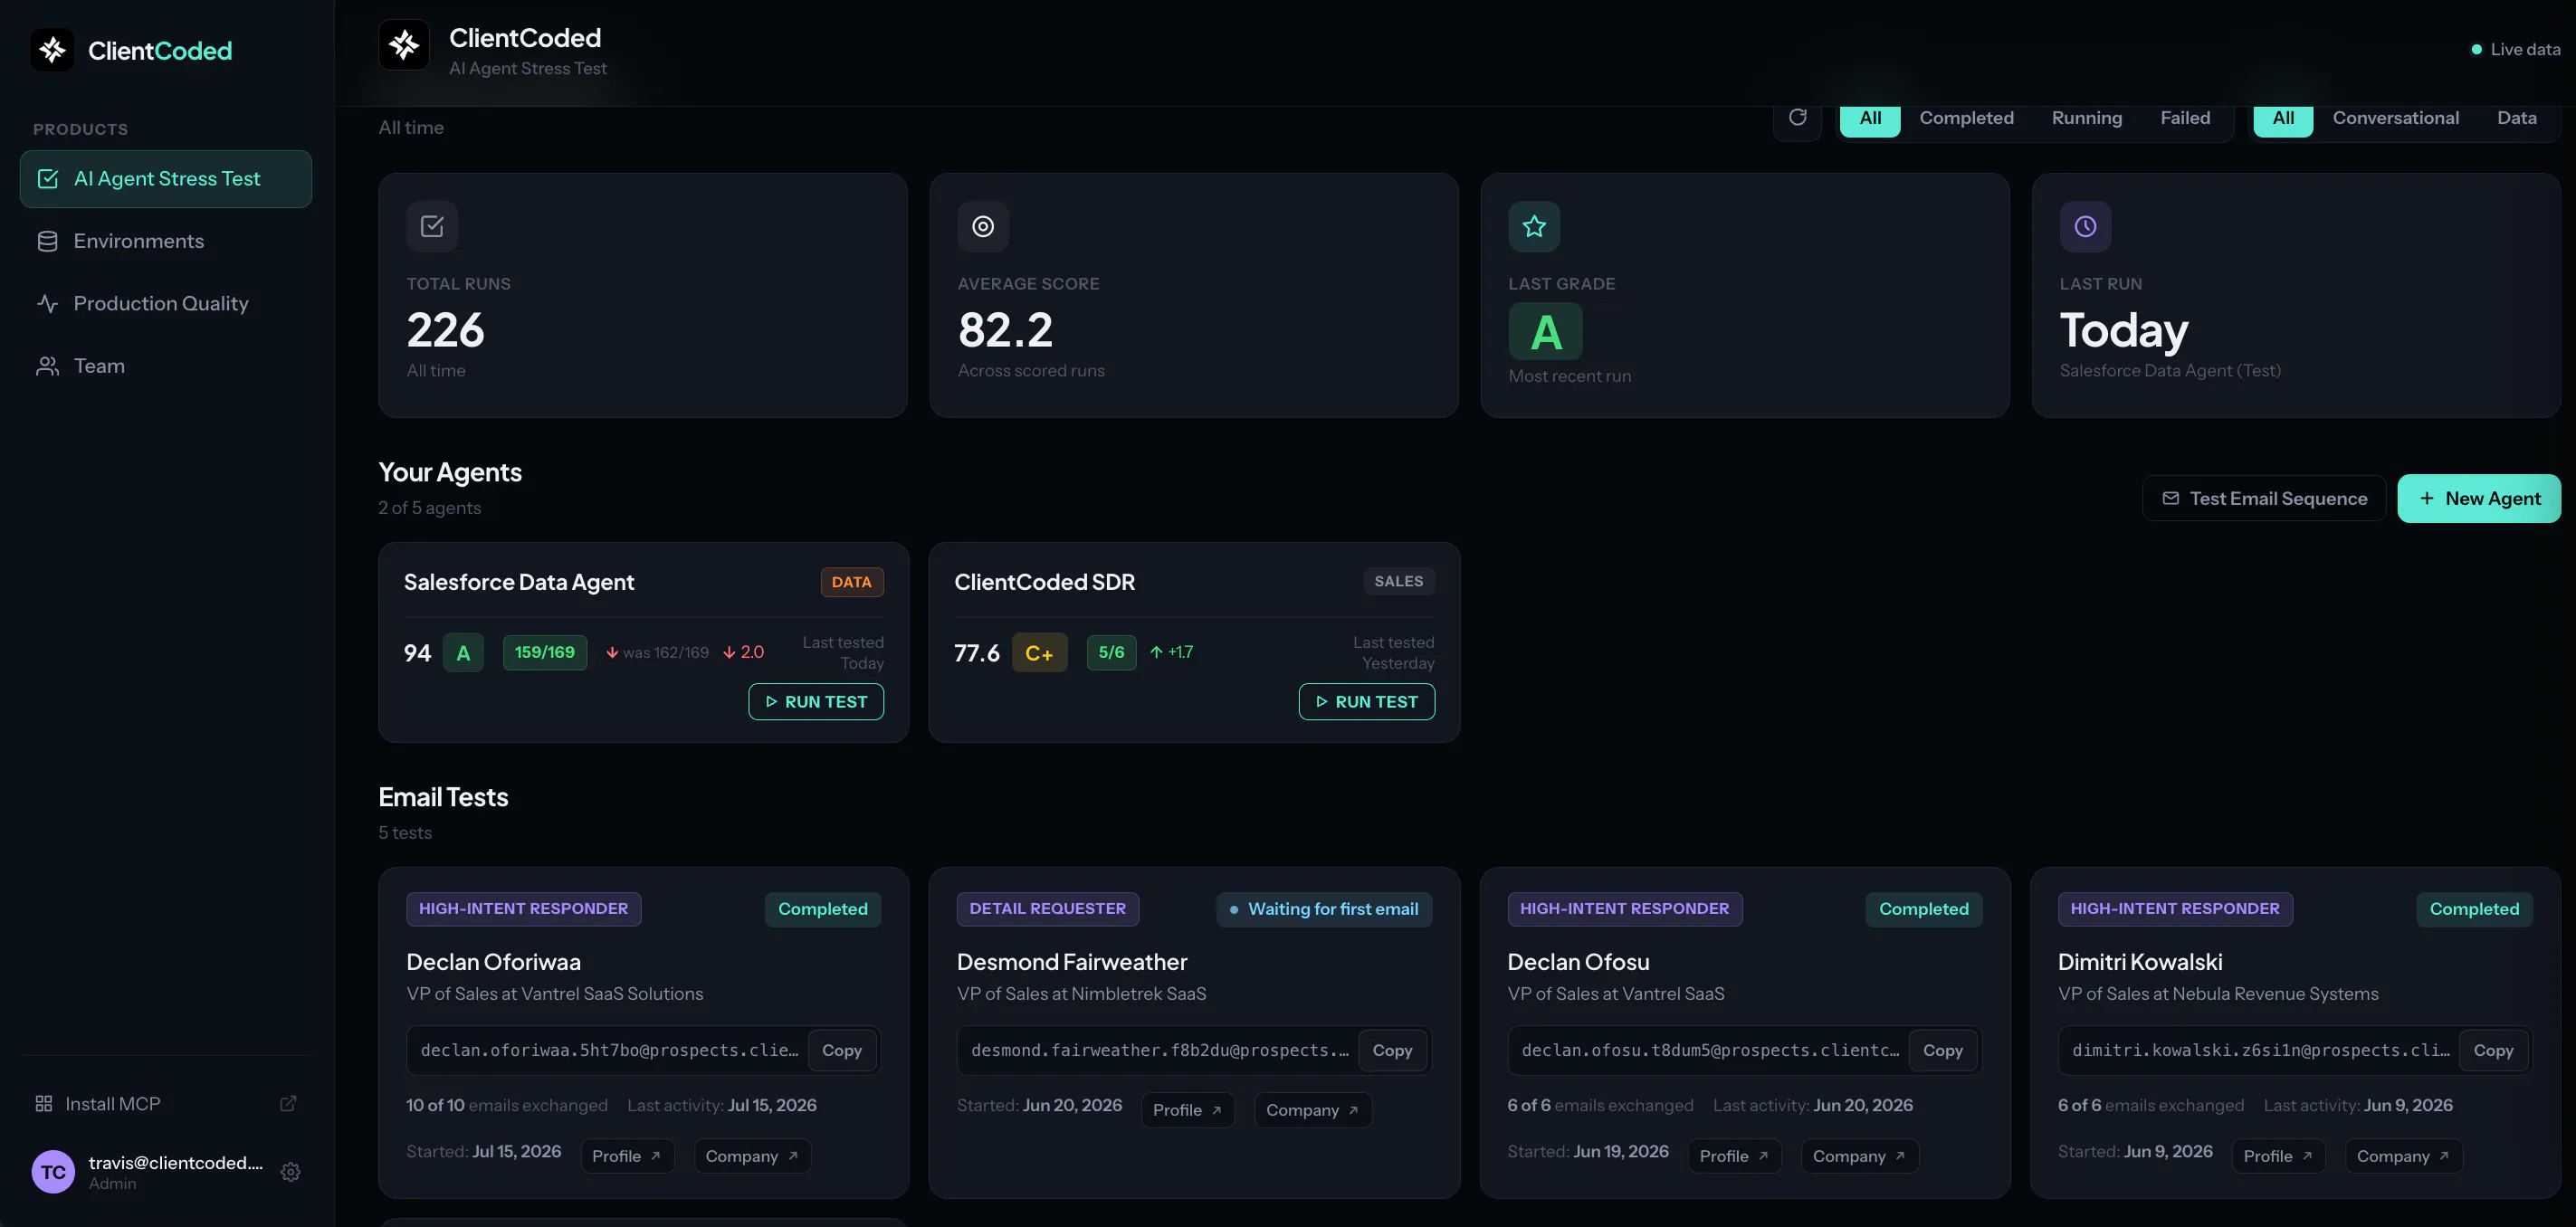Open Production Quality in the sidebar
Viewport: 2576px width, 1227px height.
(166, 303)
